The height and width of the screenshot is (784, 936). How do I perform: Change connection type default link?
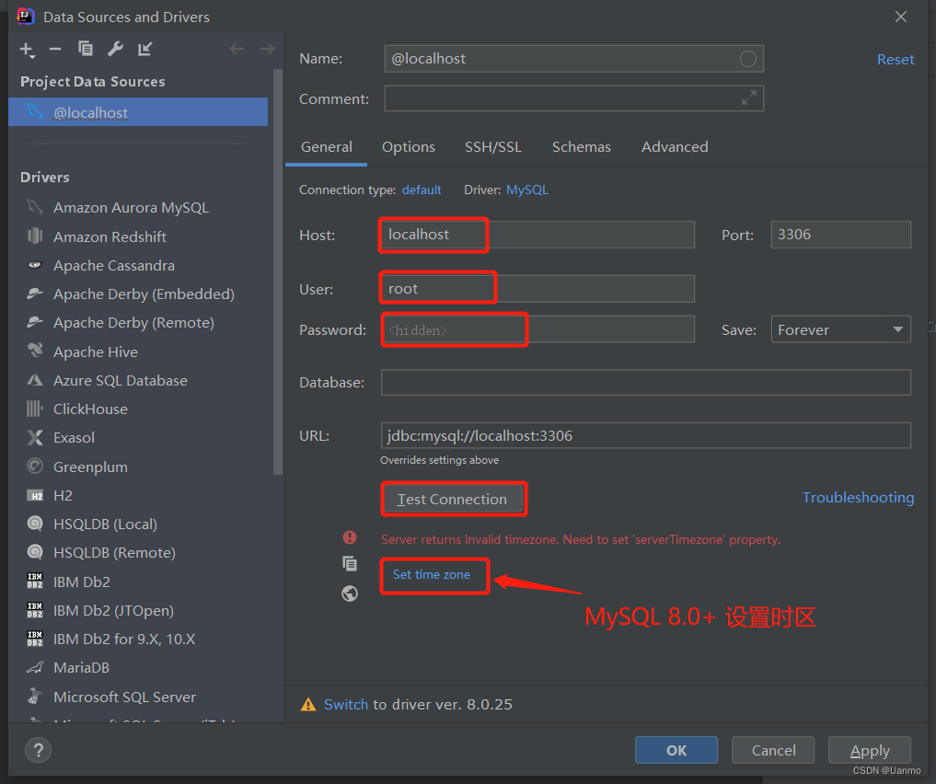pos(422,190)
